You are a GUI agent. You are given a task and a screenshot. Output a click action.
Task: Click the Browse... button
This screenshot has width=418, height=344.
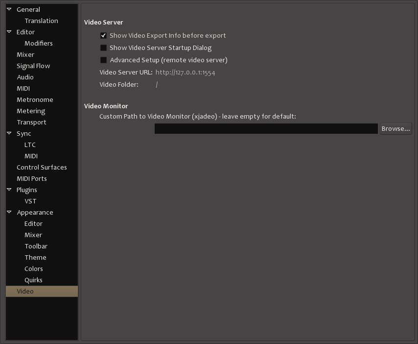(395, 129)
